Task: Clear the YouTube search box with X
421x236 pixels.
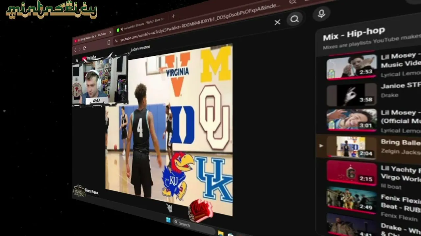Action: (x=277, y=22)
